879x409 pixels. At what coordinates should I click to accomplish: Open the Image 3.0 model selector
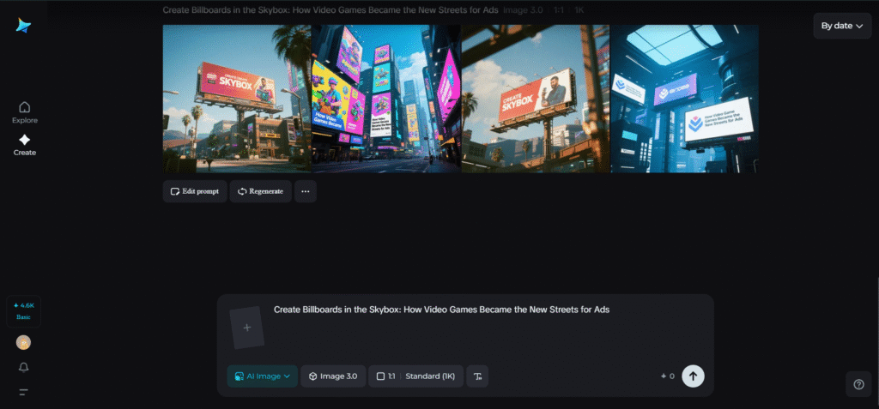pos(333,376)
